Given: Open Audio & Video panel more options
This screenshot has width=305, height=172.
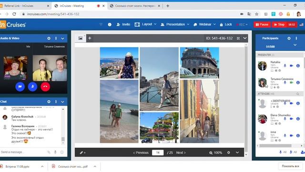Looking at the screenshot, I should pos(56,38).
